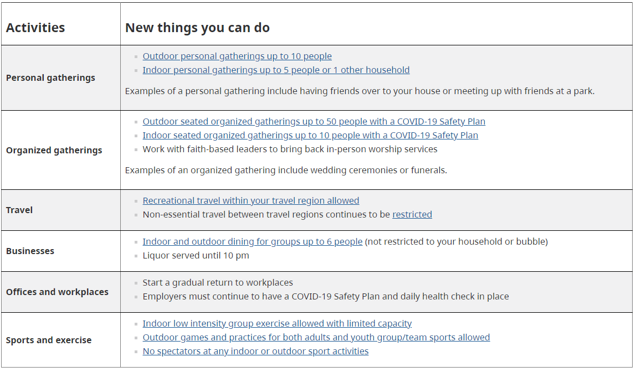Image resolution: width=636 pixels, height=372 pixels.
Task: Click the 'Personal gatherings' row heading
Action: point(51,78)
